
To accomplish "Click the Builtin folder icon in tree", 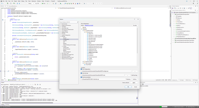I will [83, 29].
